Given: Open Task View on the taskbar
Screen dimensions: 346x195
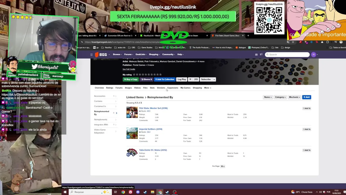Looking at the screenshot, I should point(115,192).
